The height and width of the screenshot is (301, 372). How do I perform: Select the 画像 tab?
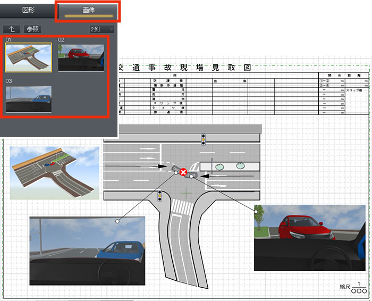pyautogui.click(x=88, y=11)
